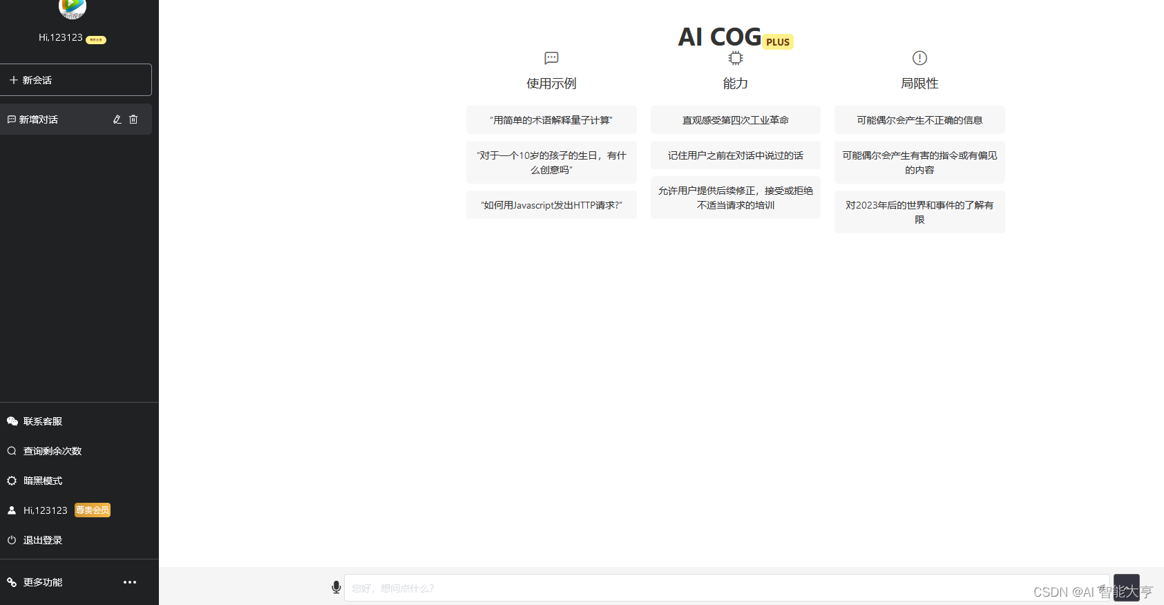The height and width of the screenshot is (605, 1164).
Task: Select the 10岁孩子生日创意 example prompt
Action: (551, 162)
